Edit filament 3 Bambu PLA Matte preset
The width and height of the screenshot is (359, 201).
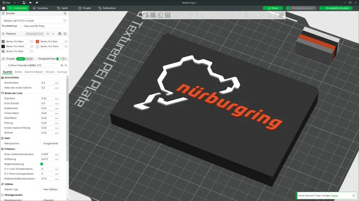pos(32,47)
